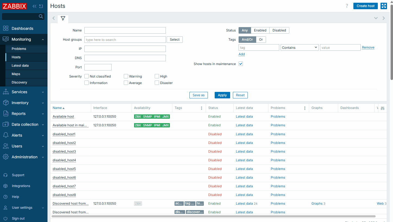The width and height of the screenshot is (393, 222).
Task: Open the help question mark icon
Action: tap(347, 6)
